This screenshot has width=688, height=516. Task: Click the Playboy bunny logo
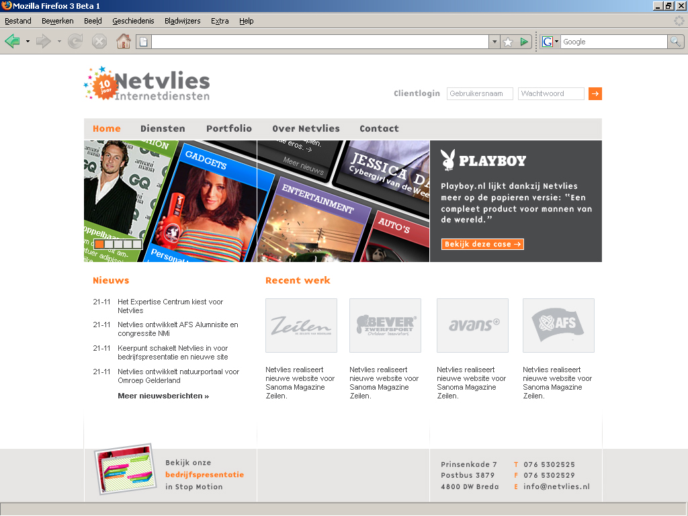[x=448, y=160]
